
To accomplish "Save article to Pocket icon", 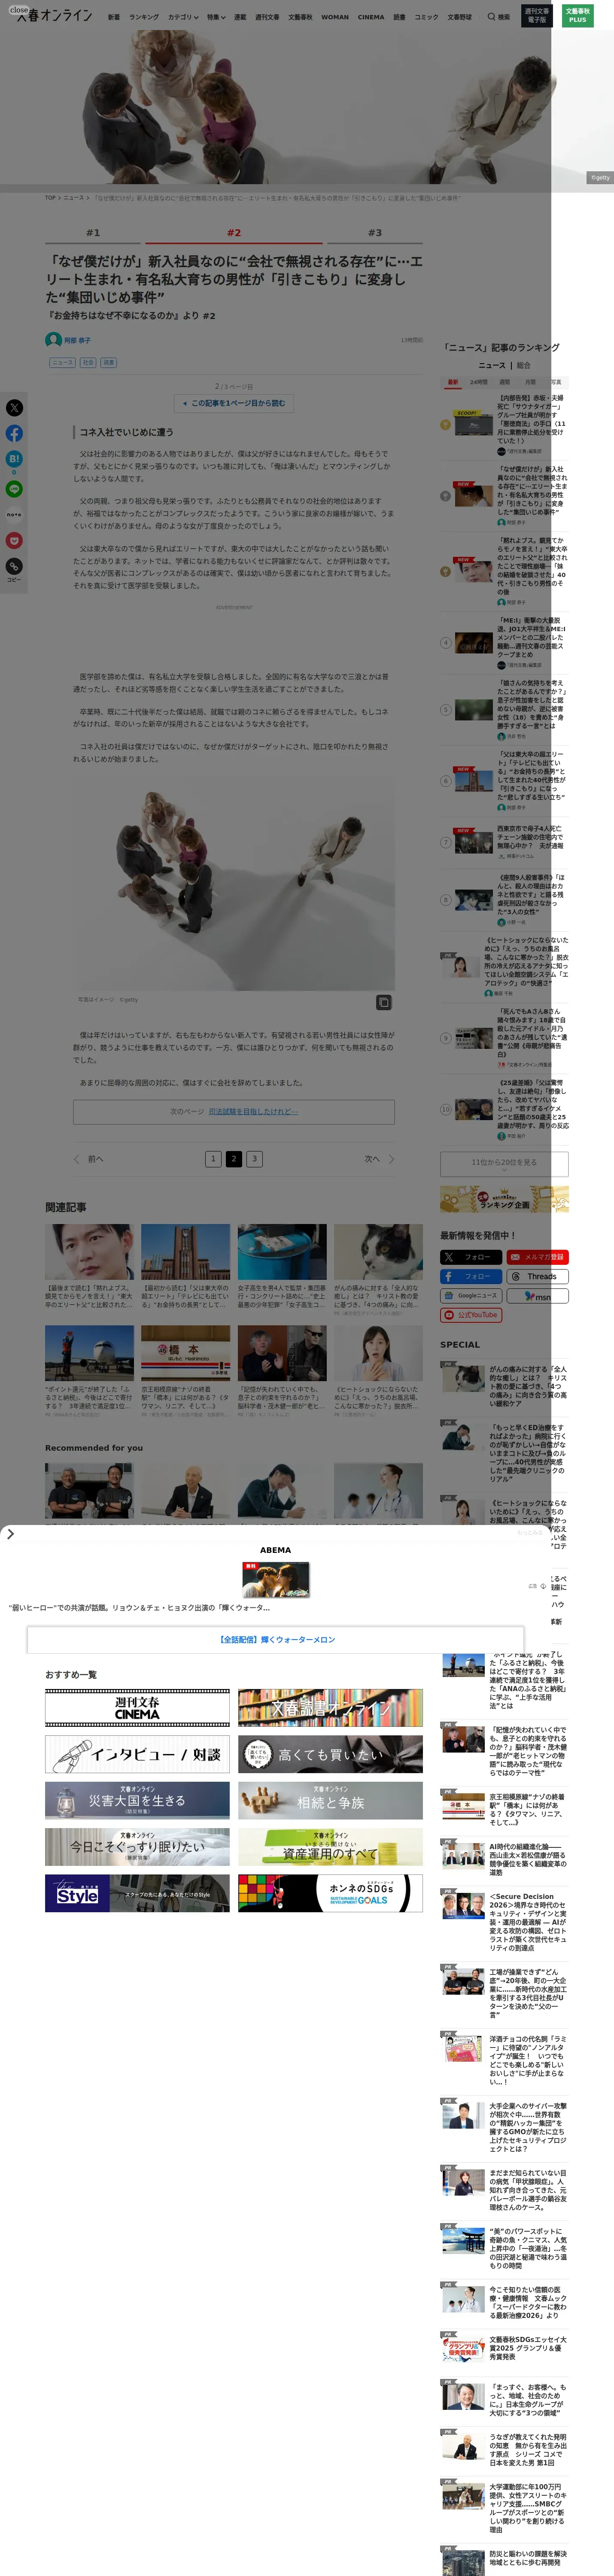I will pyautogui.click(x=14, y=540).
